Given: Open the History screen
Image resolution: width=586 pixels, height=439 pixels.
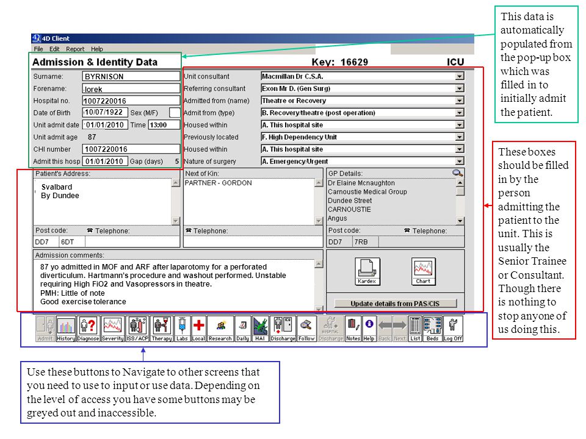Looking at the screenshot, I should 66,329.
